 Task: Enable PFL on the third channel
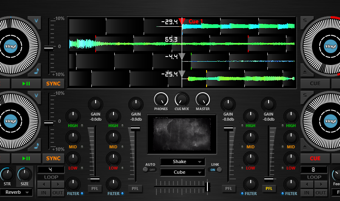229,188
